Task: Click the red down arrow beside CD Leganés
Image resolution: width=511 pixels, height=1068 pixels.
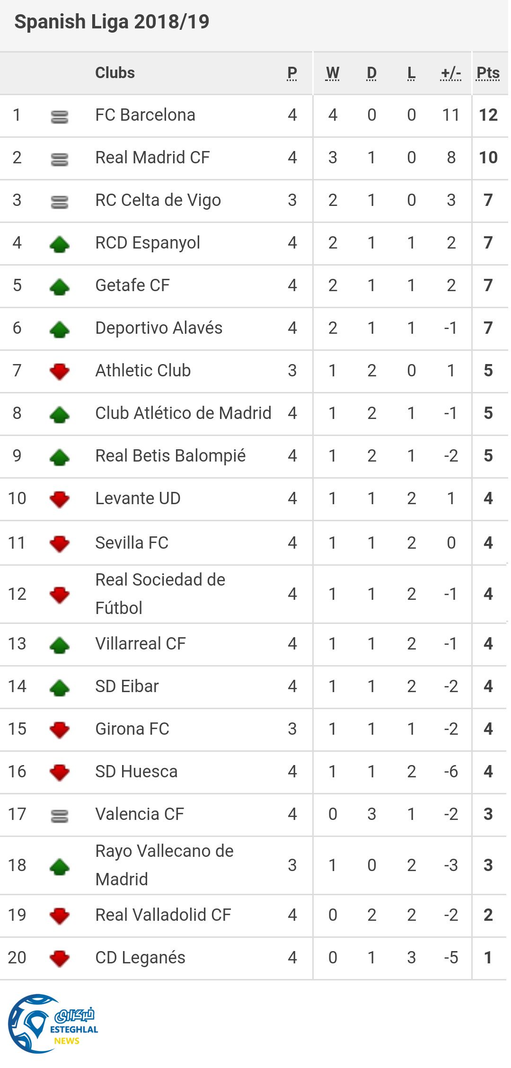Action: pyautogui.click(x=60, y=959)
